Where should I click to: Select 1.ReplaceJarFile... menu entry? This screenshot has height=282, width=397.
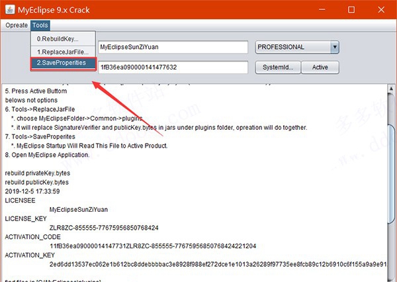(x=63, y=52)
